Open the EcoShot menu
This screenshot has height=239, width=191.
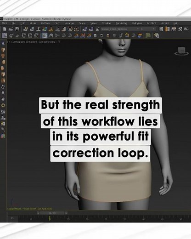[152, 23]
